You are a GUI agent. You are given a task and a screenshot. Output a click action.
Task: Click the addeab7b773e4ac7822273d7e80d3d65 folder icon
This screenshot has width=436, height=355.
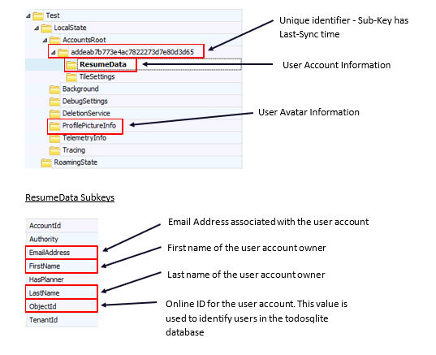(63, 52)
